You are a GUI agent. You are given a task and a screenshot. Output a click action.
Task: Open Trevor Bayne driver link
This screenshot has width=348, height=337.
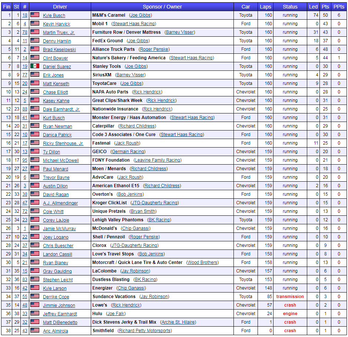(56, 178)
